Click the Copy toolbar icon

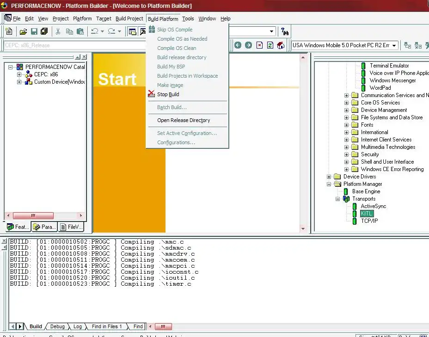(69, 31)
